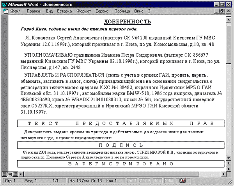This screenshot has width=234, height=186.
Task: Click the horizontal scrollbar thumb
Action: (112, 174)
